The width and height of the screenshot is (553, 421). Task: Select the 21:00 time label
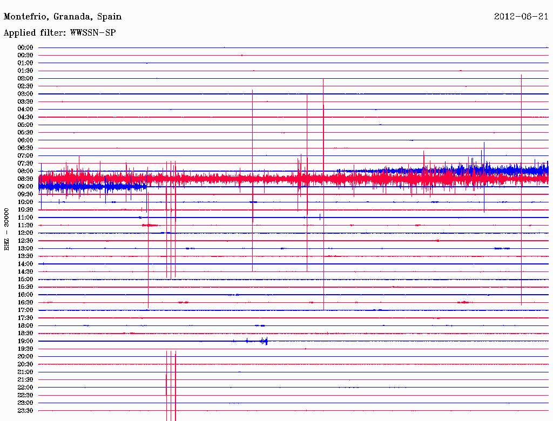click(x=25, y=372)
